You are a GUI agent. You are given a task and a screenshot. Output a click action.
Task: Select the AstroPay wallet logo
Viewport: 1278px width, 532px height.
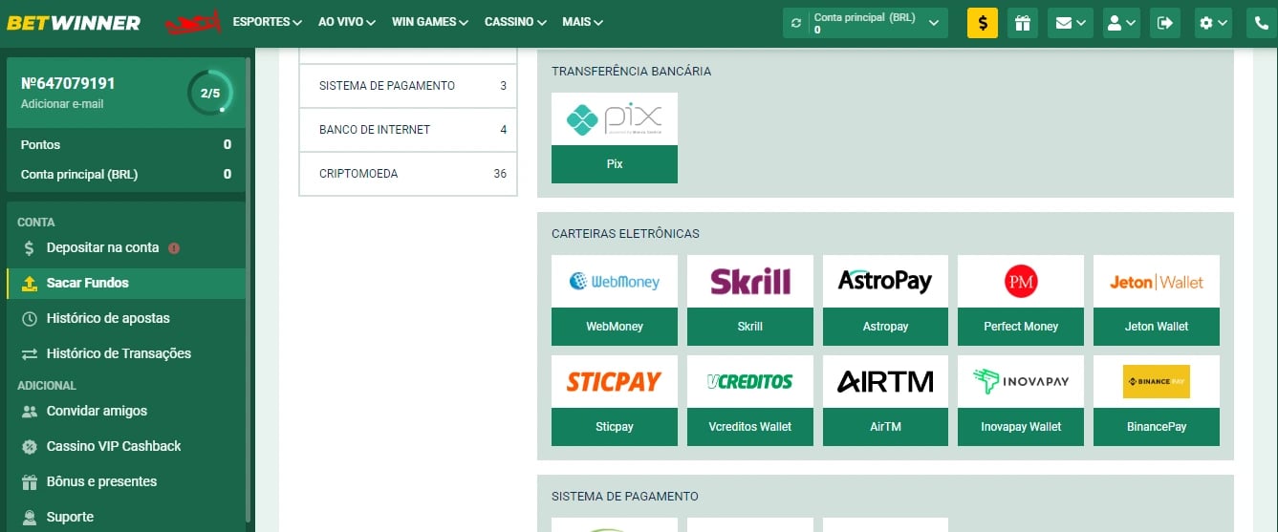tap(885, 282)
